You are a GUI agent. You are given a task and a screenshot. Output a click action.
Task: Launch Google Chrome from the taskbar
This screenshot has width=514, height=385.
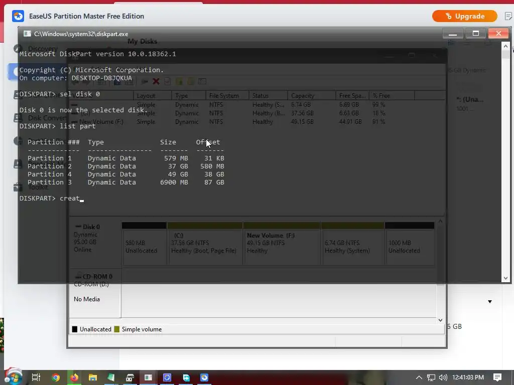[56, 377]
